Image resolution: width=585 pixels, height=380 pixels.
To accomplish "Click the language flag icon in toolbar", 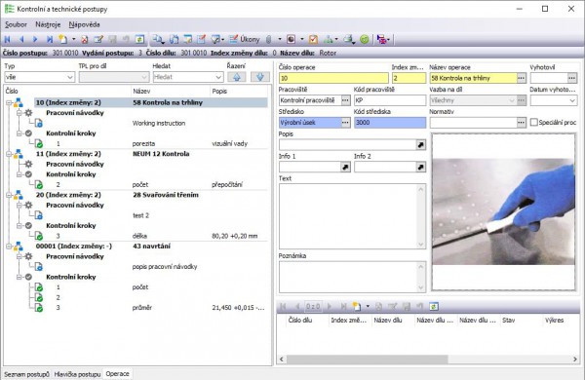I will (x=381, y=39).
